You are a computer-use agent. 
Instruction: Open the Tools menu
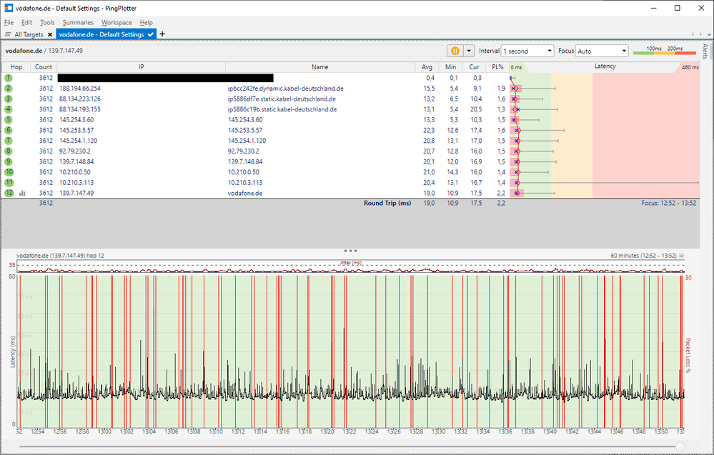47,23
